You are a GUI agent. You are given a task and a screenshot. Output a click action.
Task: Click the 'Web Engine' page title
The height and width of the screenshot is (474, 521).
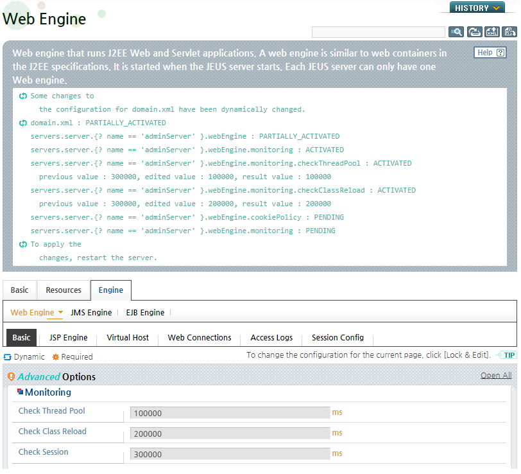click(44, 19)
